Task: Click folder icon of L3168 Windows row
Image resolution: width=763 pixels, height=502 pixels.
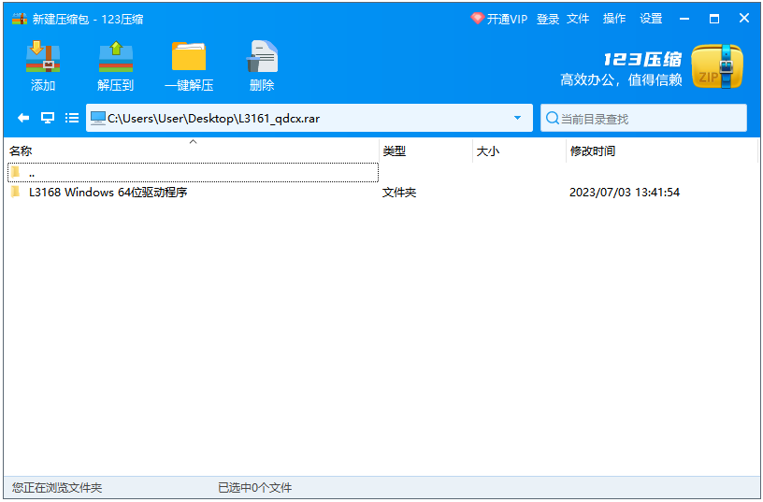Action: 16,193
